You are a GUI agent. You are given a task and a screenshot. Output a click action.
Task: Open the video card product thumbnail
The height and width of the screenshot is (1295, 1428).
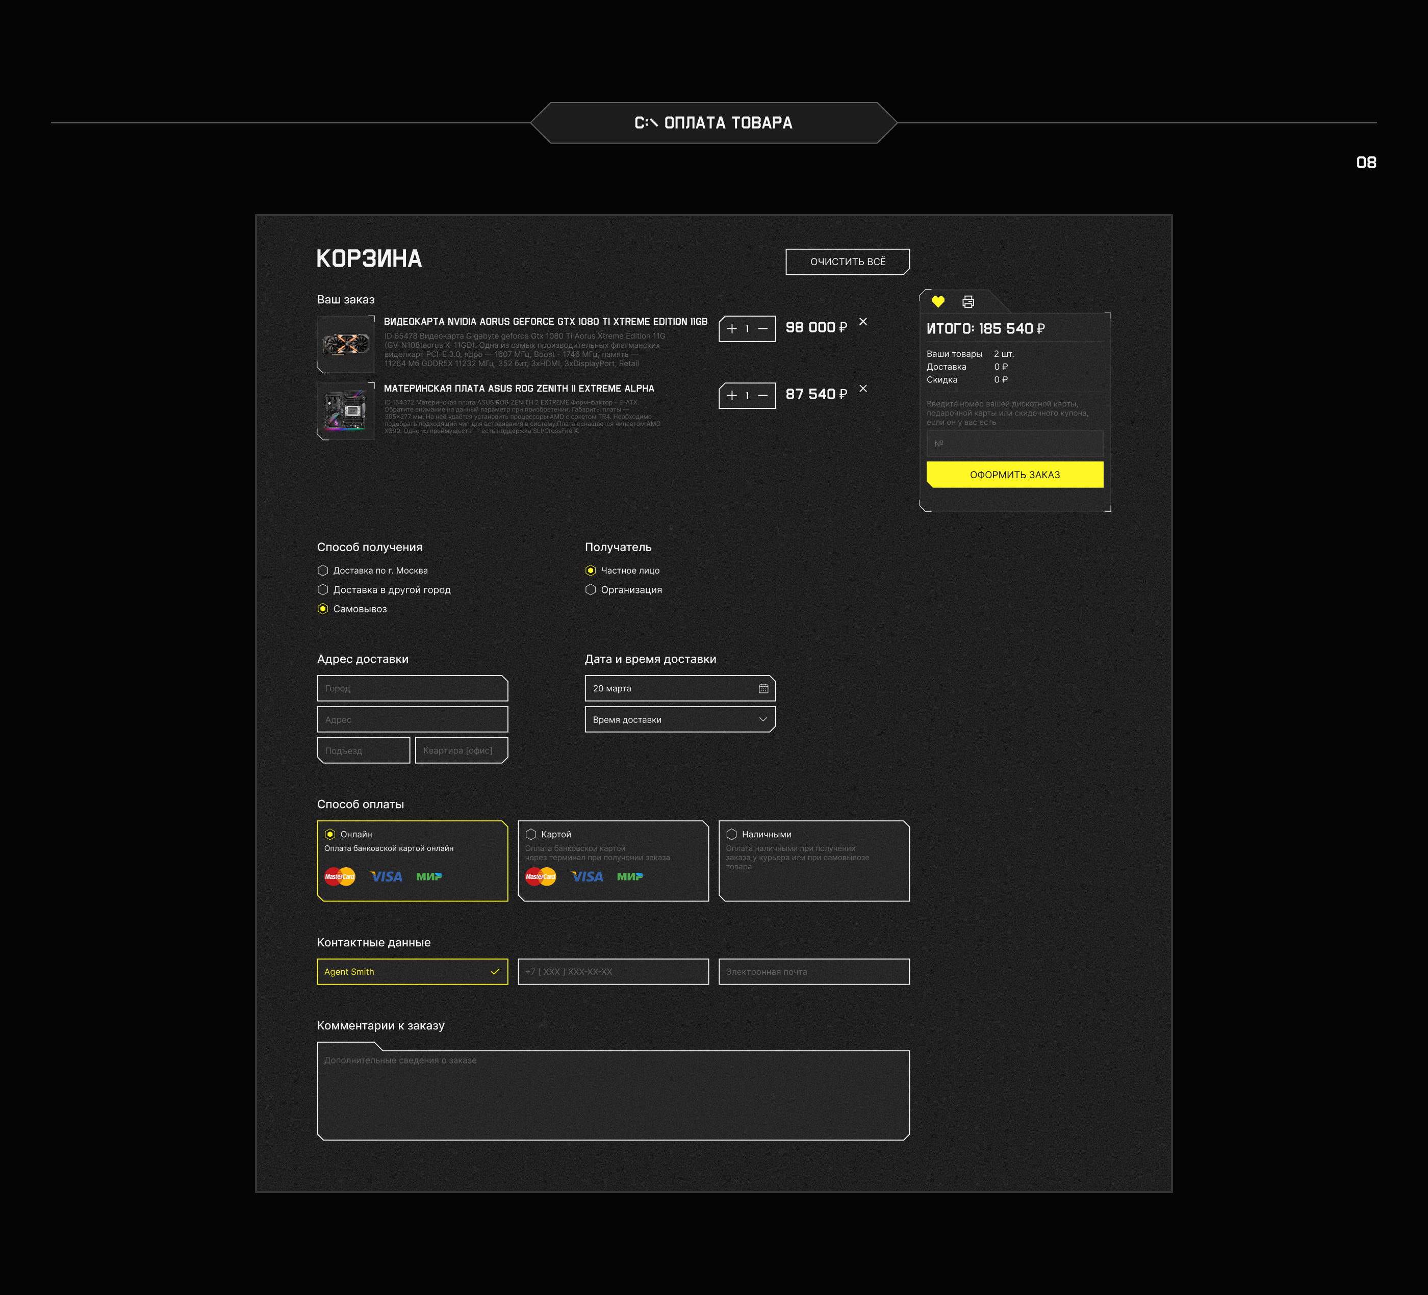[x=346, y=344]
